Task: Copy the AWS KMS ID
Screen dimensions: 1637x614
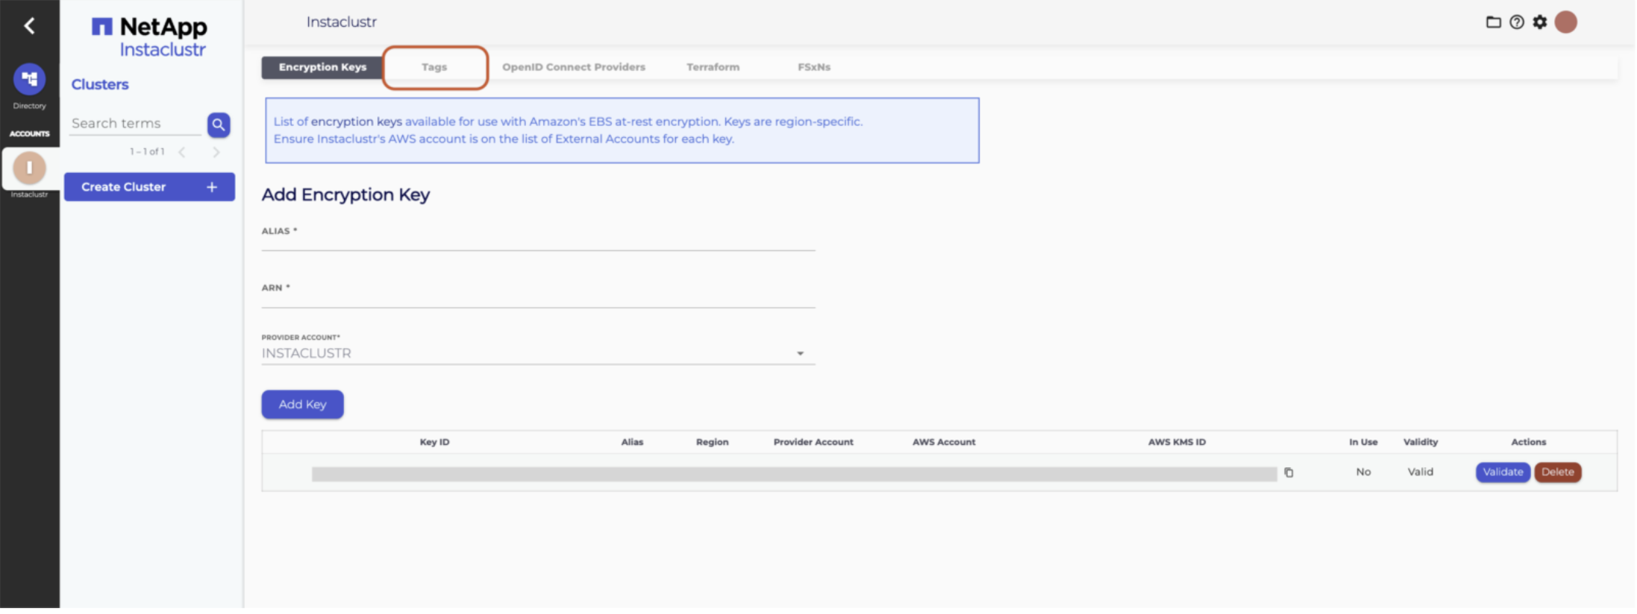Action: 1289,472
